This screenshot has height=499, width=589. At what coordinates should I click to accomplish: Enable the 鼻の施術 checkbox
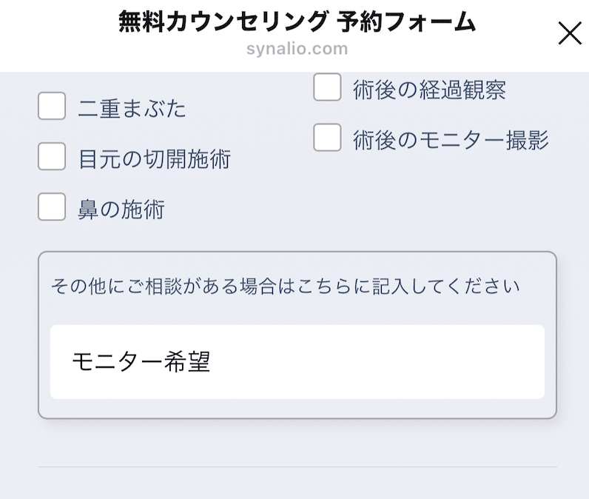pyautogui.click(x=52, y=207)
